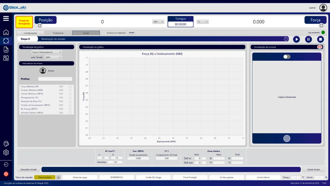The width and height of the screenshot is (330, 186).
Task: Click the Tensão escoamento field
Action: [x=138, y=158]
